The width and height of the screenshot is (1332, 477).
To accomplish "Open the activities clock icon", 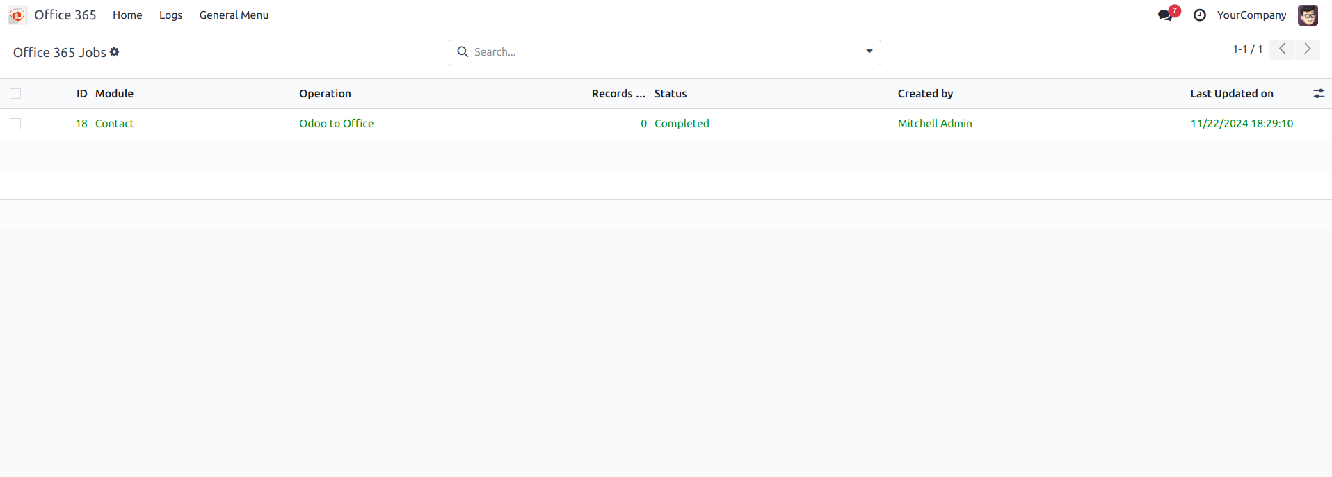I will click(1200, 15).
